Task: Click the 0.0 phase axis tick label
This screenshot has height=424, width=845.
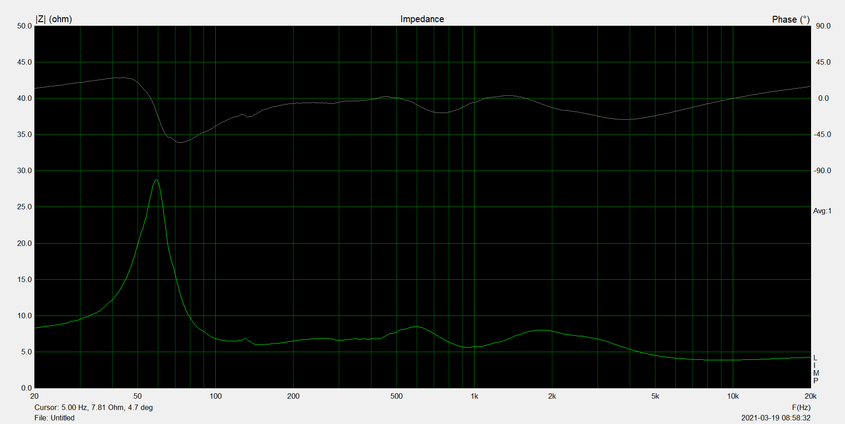Action: (x=823, y=98)
